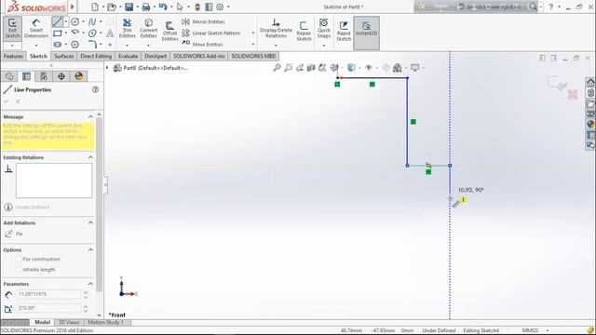596x335 pixels.
Task: Click the Exit Sketch button
Action: point(12,29)
